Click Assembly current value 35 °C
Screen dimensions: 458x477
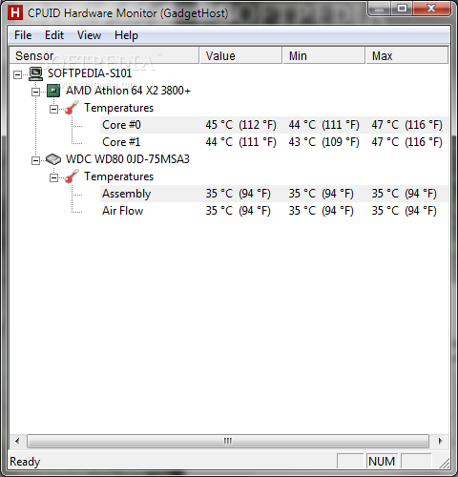[x=238, y=194]
